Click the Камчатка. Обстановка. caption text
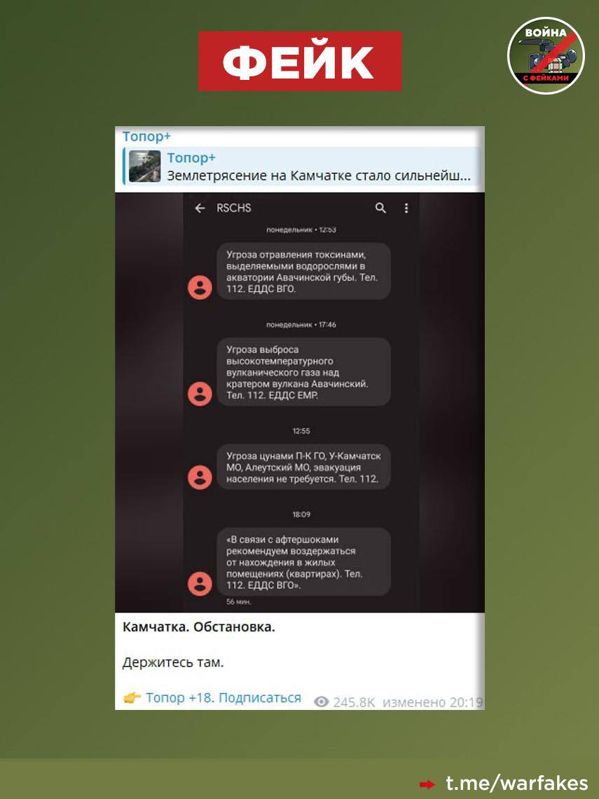This screenshot has width=599, height=799. [x=199, y=627]
